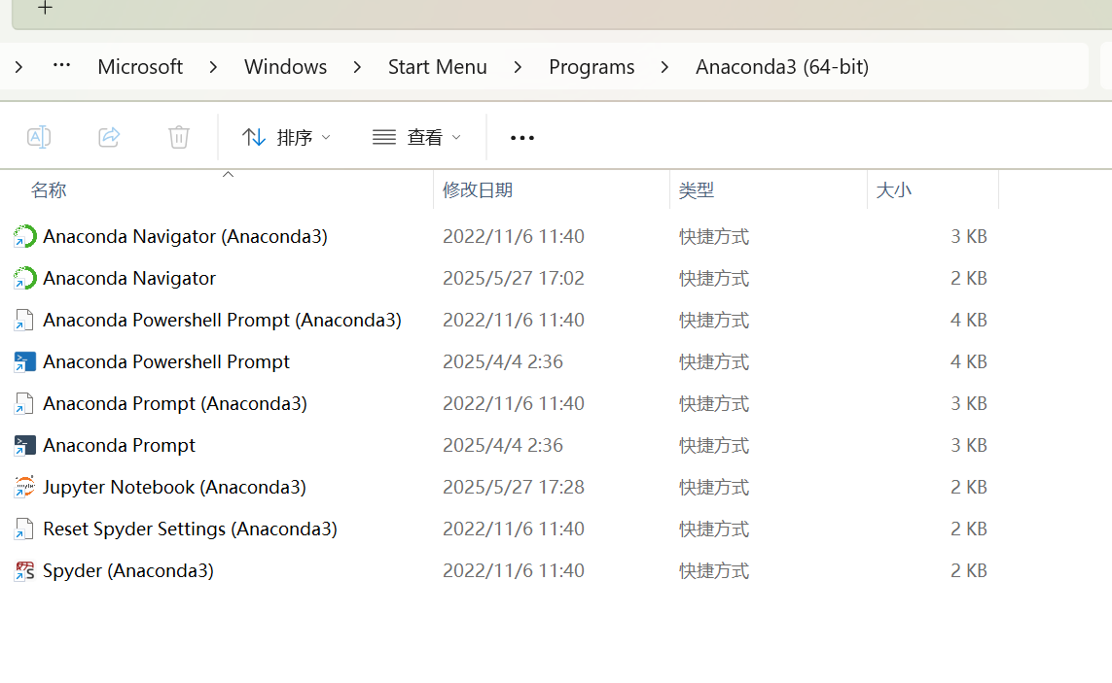Click date 2025/5/27 17:28 of Jupyter

pos(514,487)
